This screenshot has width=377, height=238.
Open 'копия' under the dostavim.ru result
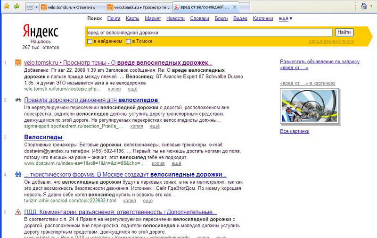pyautogui.click(x=158, y=163)
